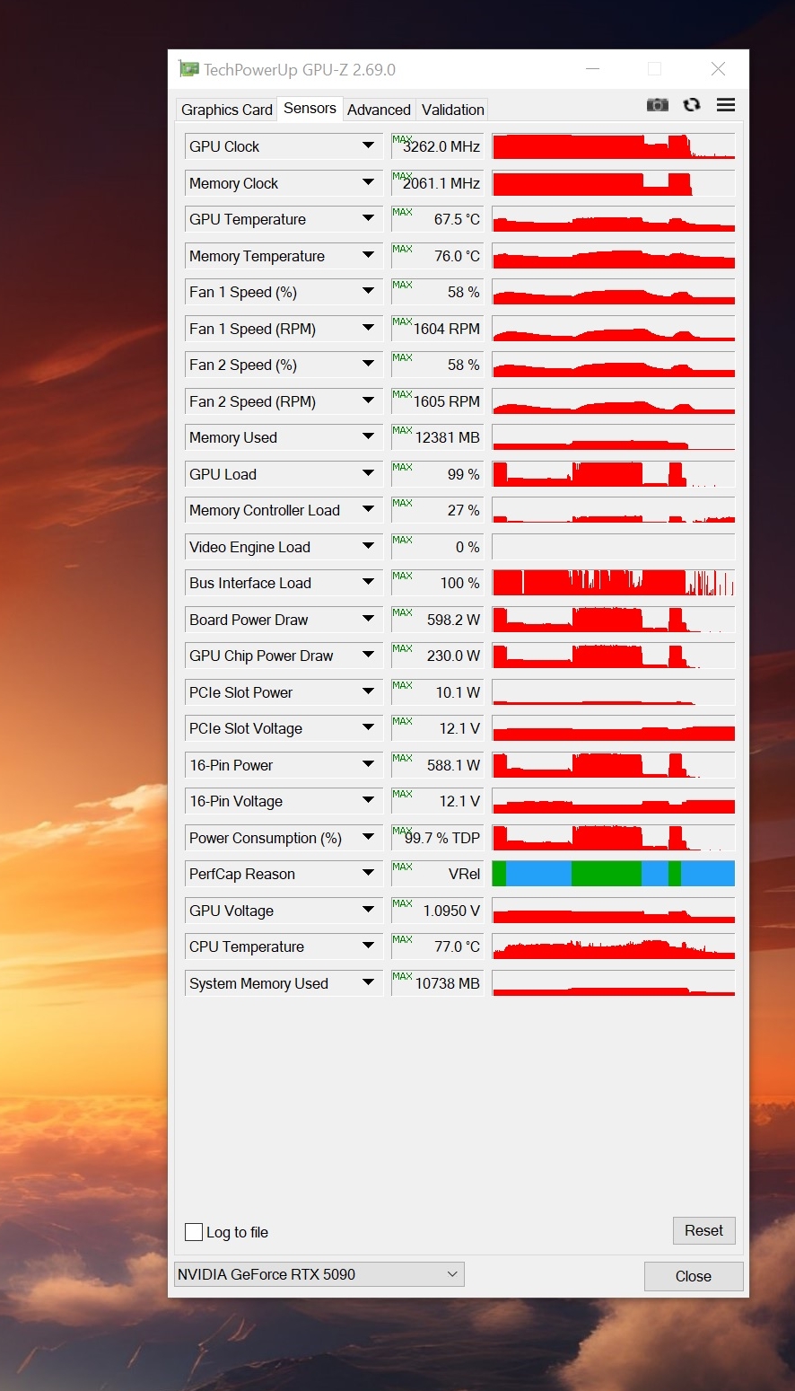Go to the Validation tab
This screenshot has height=1391, width=795.
[x=453, y=110]
